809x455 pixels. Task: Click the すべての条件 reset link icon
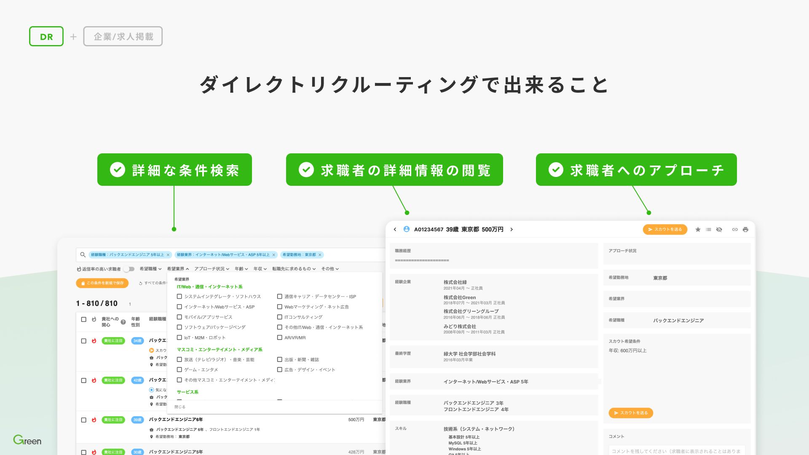pyautogui.click(x=141, y=283)
